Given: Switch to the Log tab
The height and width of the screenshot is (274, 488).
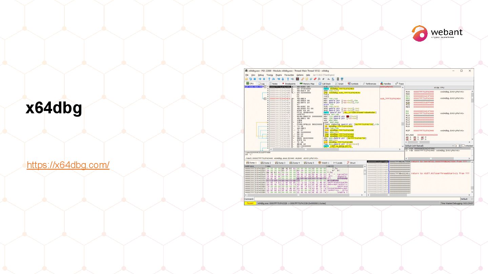Looking at the screenshot, I should click(x=261, y=84).
